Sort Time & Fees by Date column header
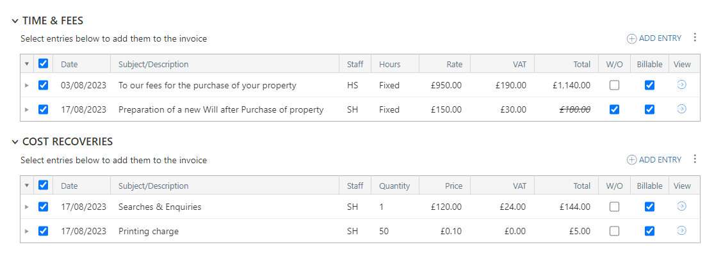 click(x=69, y=64)
